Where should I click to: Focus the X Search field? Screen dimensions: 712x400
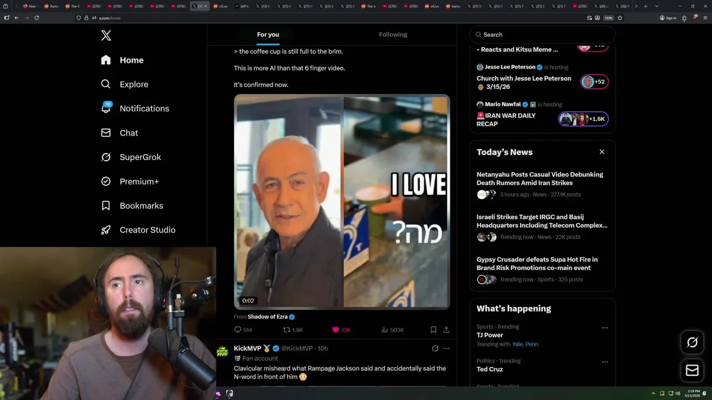point(542,34)
